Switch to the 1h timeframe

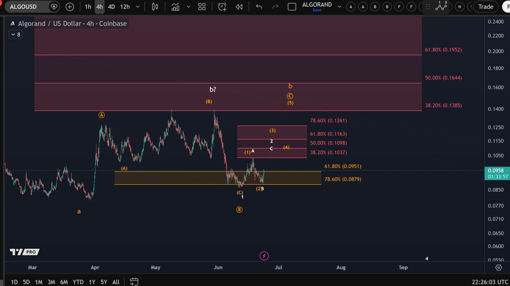point(88,7)
